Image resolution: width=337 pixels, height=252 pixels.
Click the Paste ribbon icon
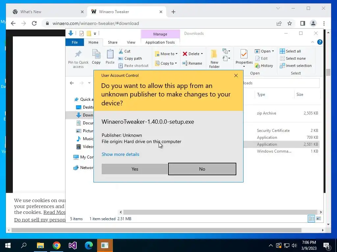pos(110,54)
